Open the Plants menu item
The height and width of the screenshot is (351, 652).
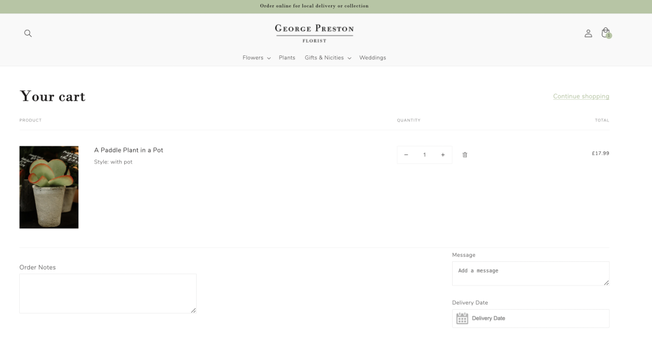tap(287, 58)
